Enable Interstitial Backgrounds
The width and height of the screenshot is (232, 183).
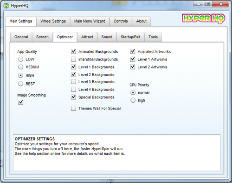[73, 59]
